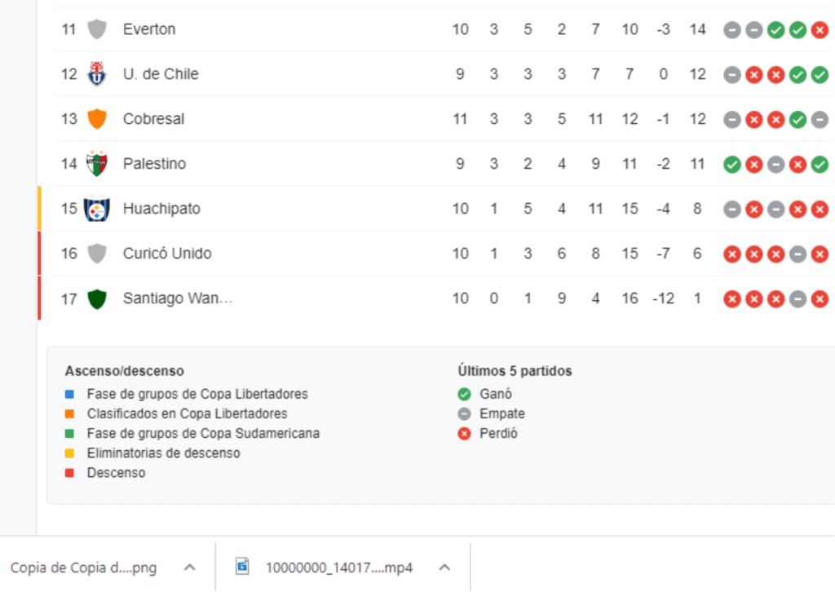Click the dark green Santiago Wanderers shield
The image size is (835, 592).
click(x=97, y=298)
